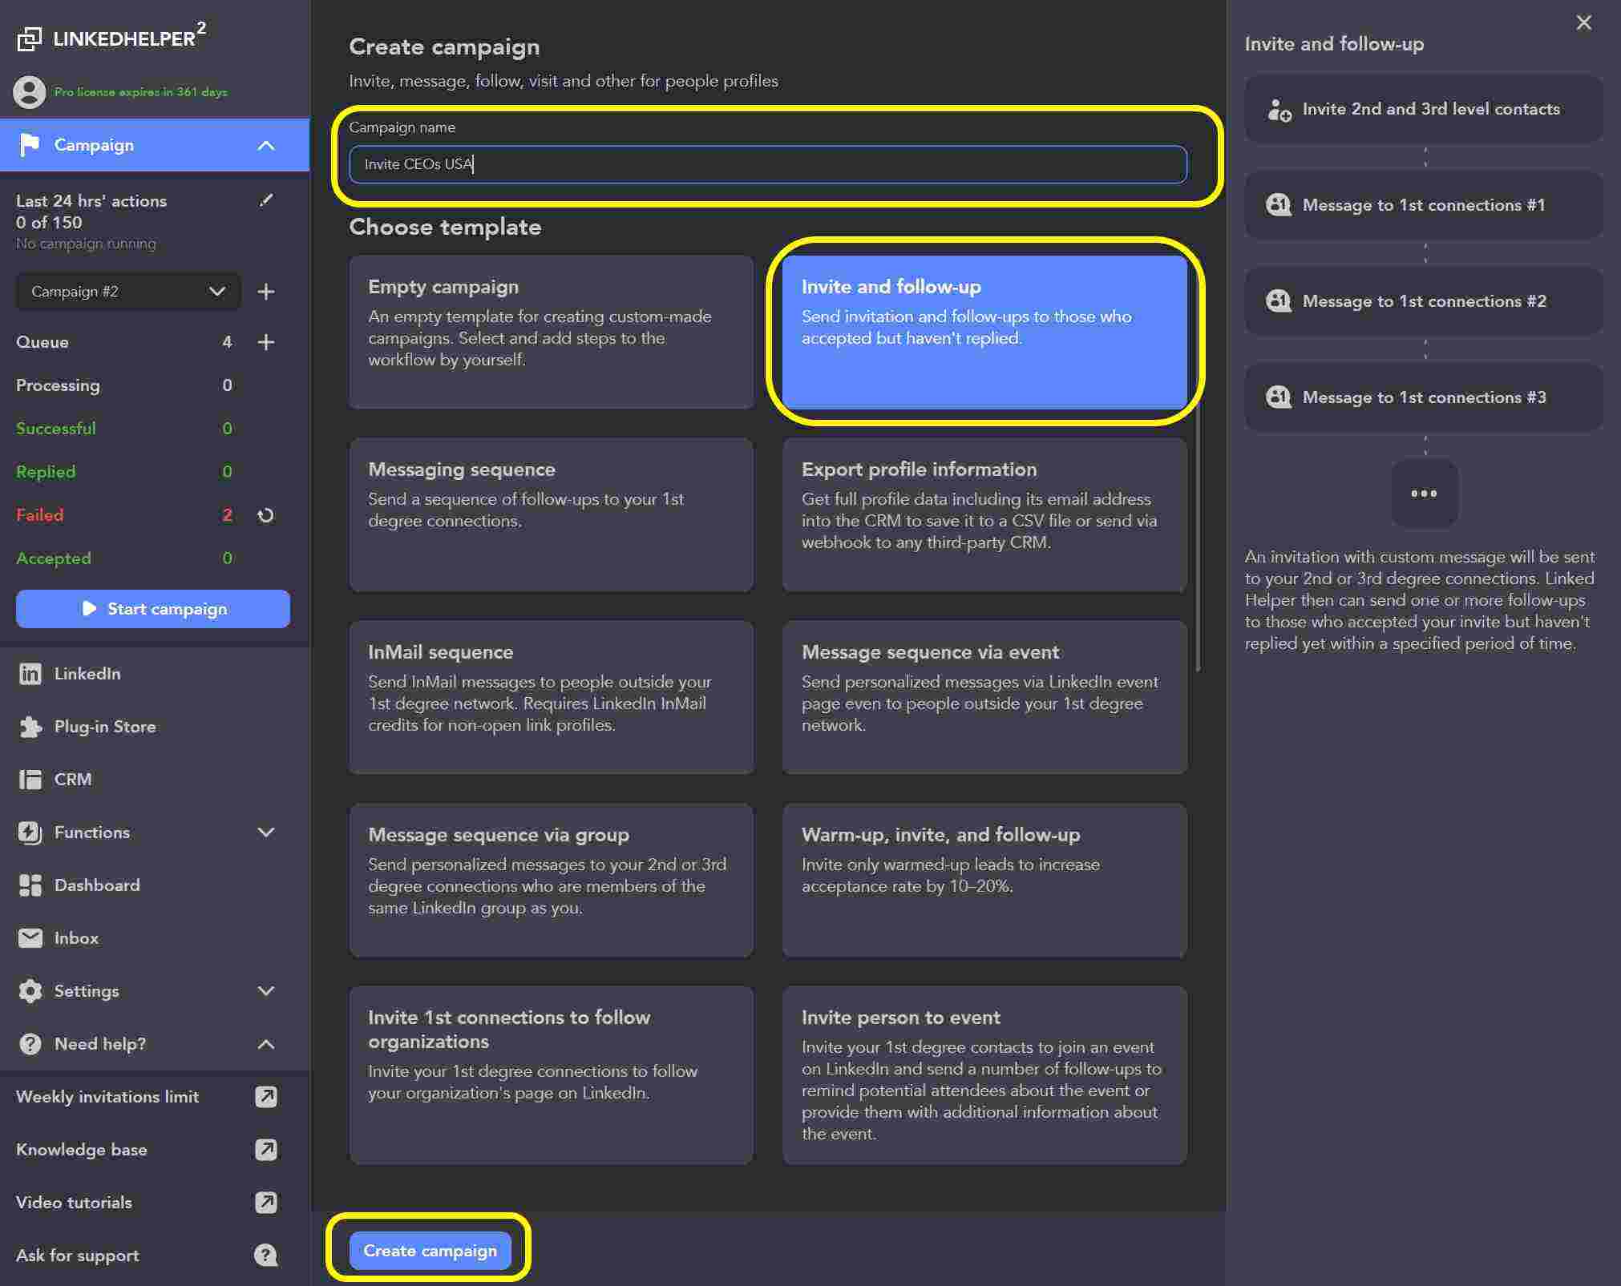Click the template list vertical scrollbar

click(x=1198, y=537)
